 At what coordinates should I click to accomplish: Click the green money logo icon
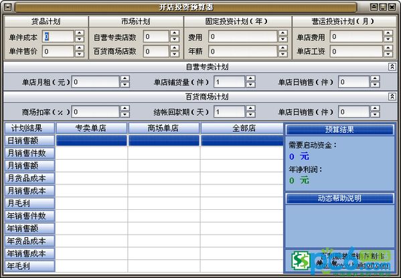(301, 261)
